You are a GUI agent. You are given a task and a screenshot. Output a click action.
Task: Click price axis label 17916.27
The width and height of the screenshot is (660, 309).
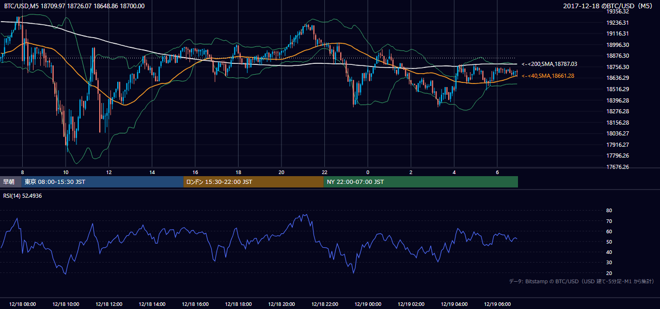(618, 145)
